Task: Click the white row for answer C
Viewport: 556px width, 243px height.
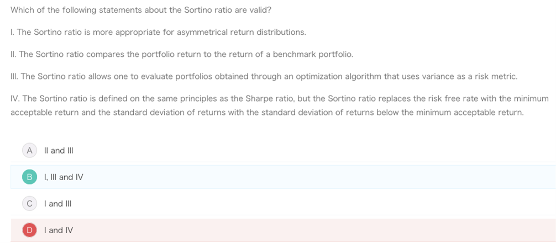Action: [284, 203]
